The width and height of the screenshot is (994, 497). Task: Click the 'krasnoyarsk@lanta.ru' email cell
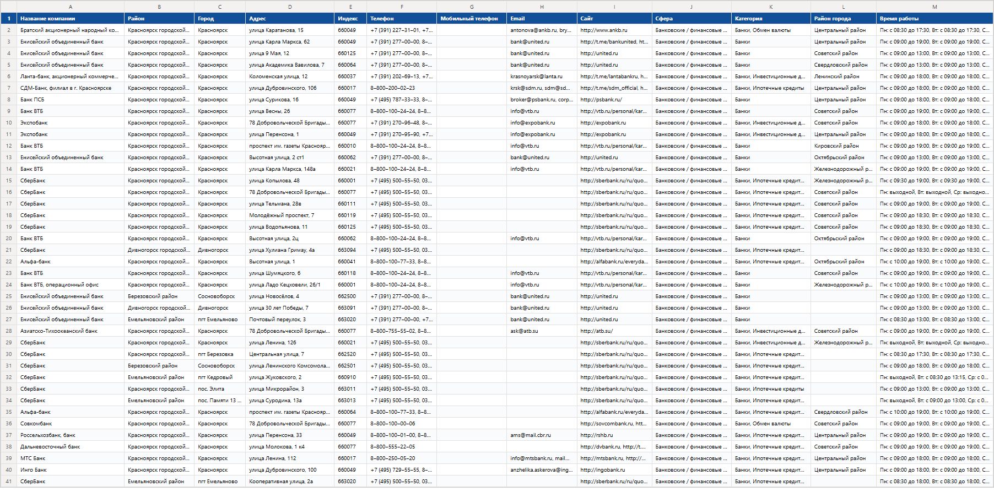pyautogui.click(x=542, y=77)
